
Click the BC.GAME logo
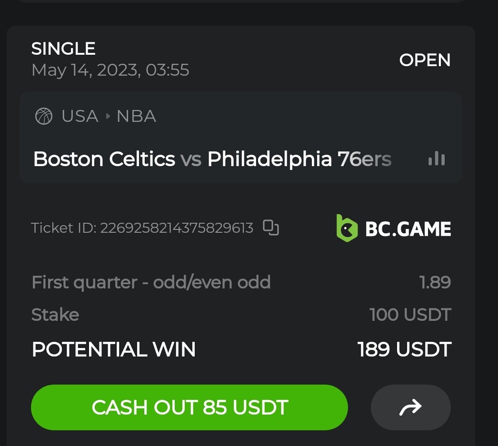click(x=394, y=228)
